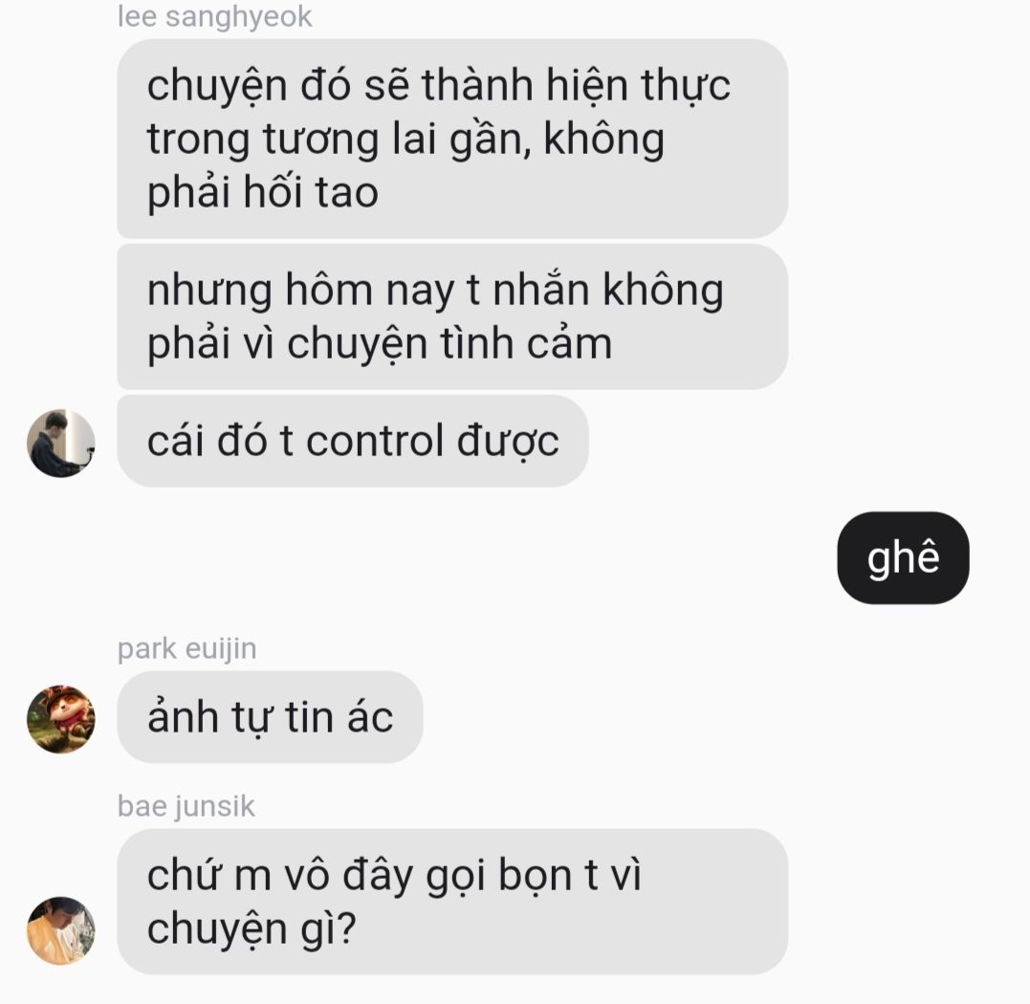Open lee sanghyeok's profile avatar
The height and width of the screenshot is (1004, 1030).
point(60,443)
